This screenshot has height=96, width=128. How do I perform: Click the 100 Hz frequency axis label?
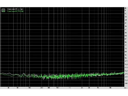click(29, 88)
